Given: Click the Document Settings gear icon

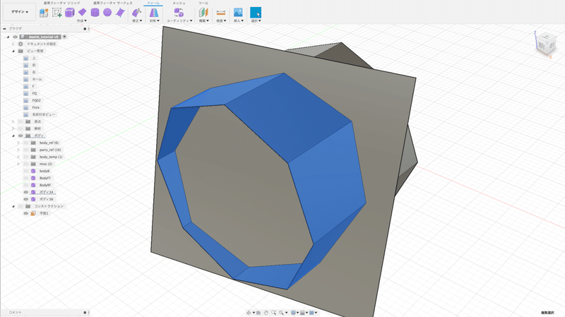Looking at the screenshot, I should 20,44.
